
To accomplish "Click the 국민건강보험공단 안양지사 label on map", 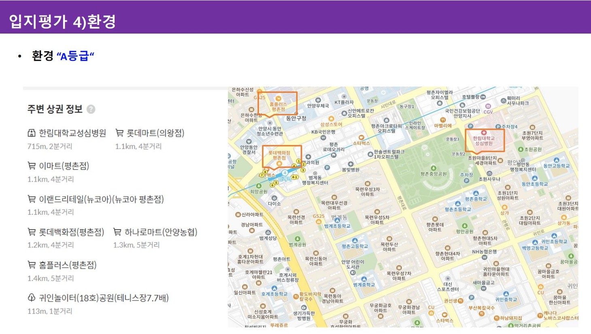I will pyautogui.click(x=462, y=113).
